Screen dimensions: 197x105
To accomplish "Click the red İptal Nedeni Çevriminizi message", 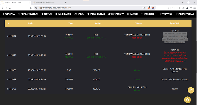I will tap(175, 57).
